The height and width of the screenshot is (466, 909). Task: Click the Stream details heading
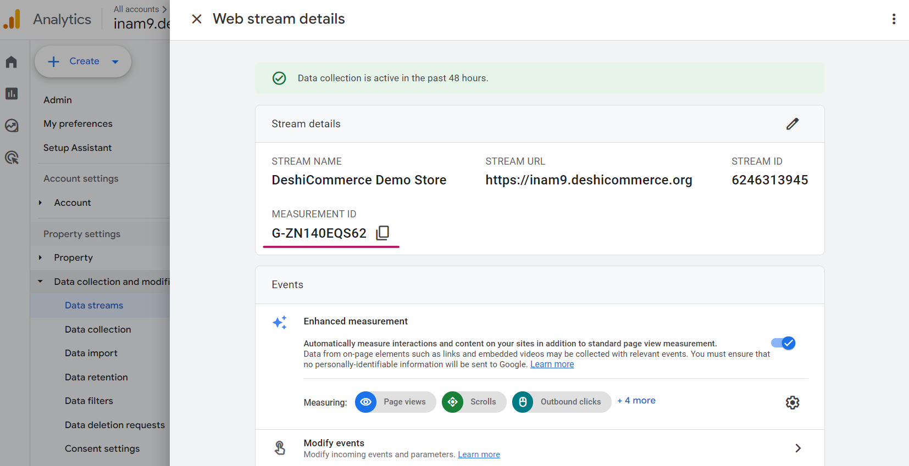306,124
